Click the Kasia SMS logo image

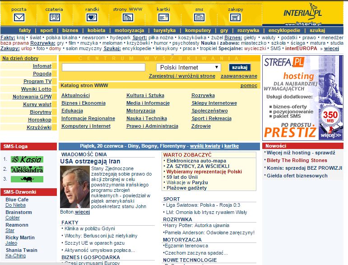pyautogui.click(x=27, y=159)
